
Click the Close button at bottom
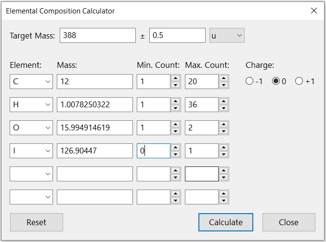pyautogui.click(x=288, y=222)
